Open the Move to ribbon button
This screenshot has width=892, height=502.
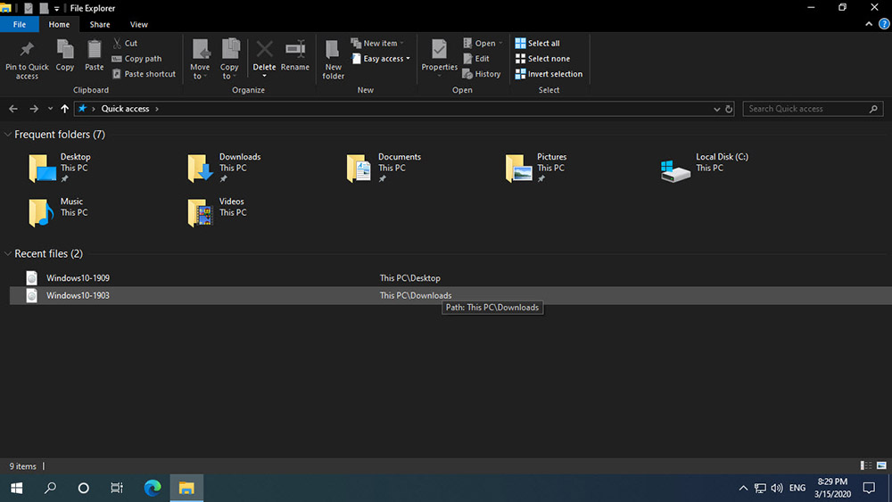coord(200,59)
